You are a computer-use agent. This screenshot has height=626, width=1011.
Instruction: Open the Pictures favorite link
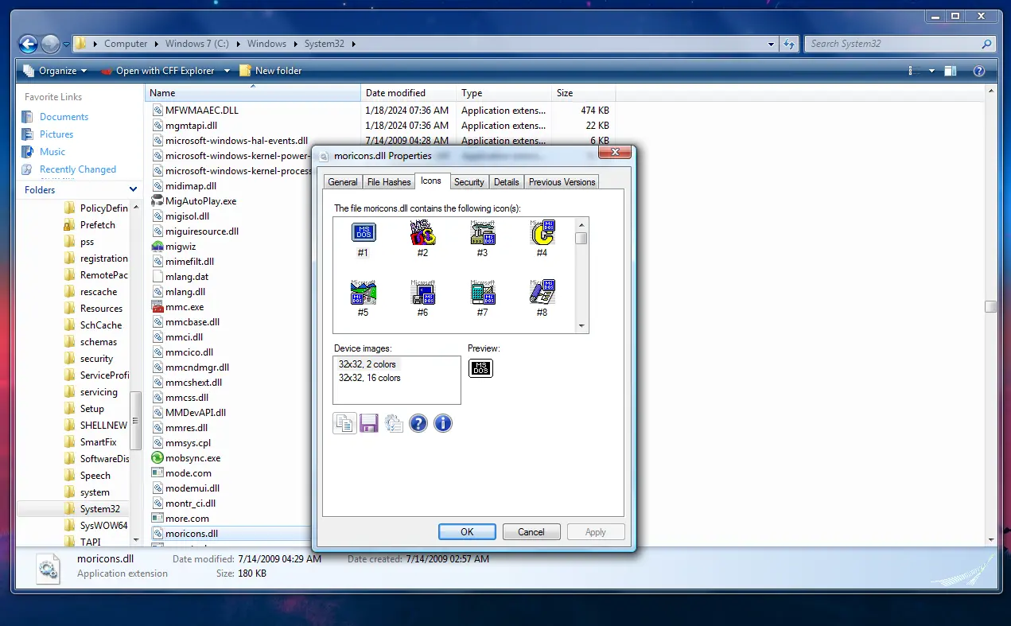point(48,134)
